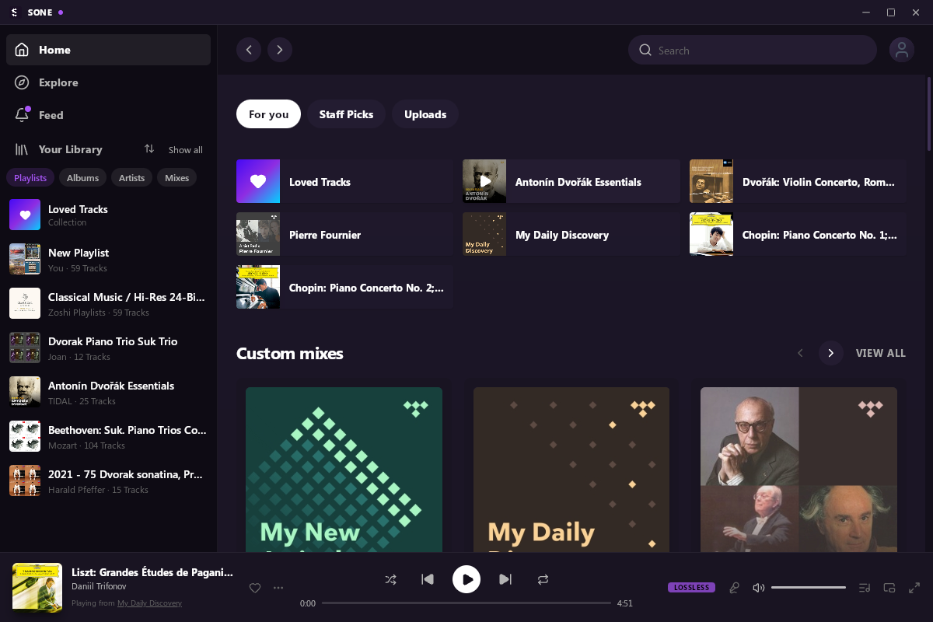933x622 pixels.
Task: Mute the volume speaker icon
Action: coord(759,588)
